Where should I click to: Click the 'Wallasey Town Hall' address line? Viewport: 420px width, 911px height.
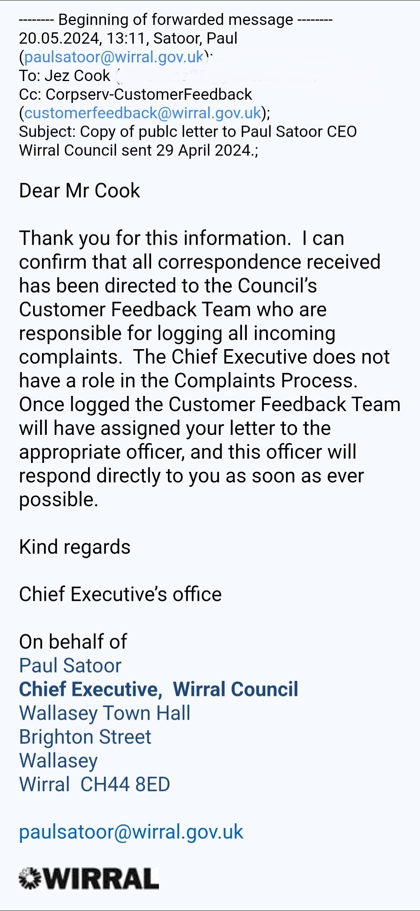tap(105, 713)
